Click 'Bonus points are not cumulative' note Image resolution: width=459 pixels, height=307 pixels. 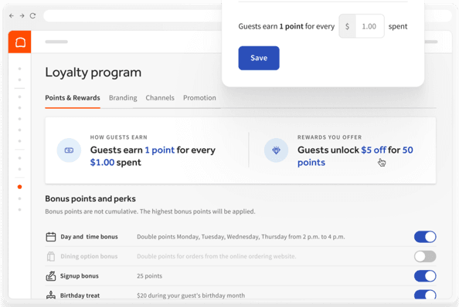(x=150, y=211)
